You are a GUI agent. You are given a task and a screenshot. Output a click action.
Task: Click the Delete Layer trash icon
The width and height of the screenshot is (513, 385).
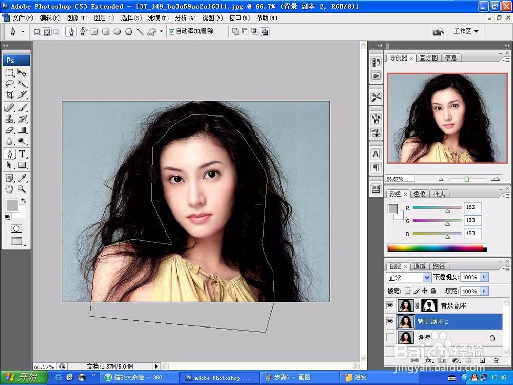496,361
